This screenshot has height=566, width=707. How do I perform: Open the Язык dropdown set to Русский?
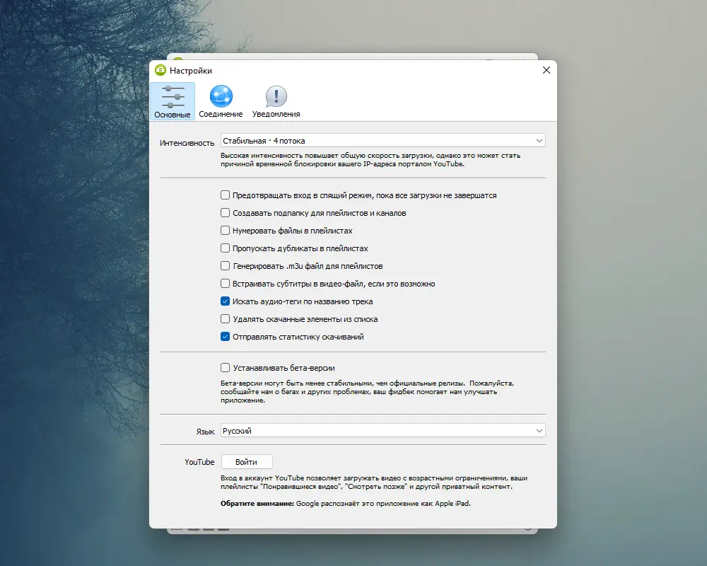pos(382,431)
